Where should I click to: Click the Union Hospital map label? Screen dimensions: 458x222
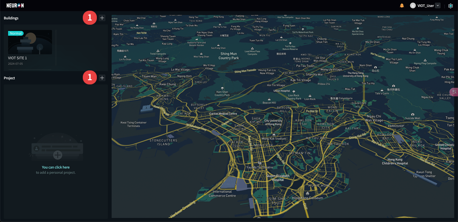[281, 91]
